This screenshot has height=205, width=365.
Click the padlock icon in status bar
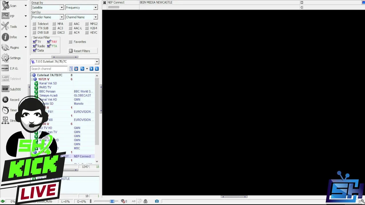(x=145, y=201)
